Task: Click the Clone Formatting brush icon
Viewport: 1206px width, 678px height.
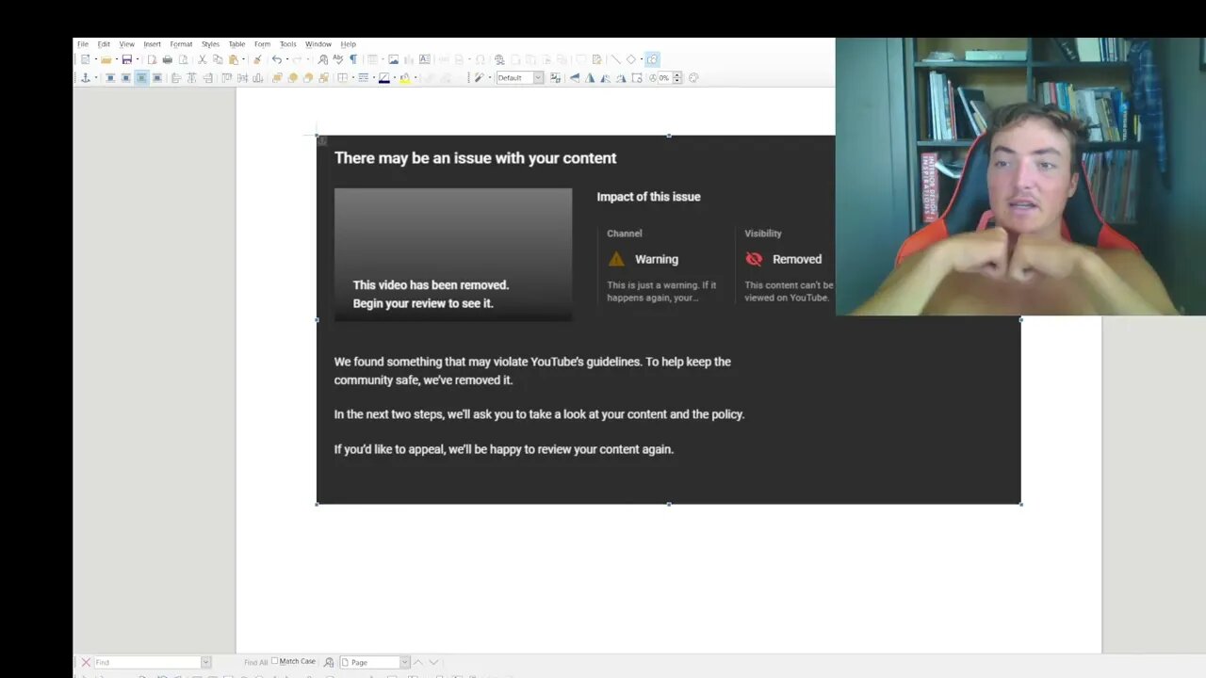Action: tap(257, 59)
